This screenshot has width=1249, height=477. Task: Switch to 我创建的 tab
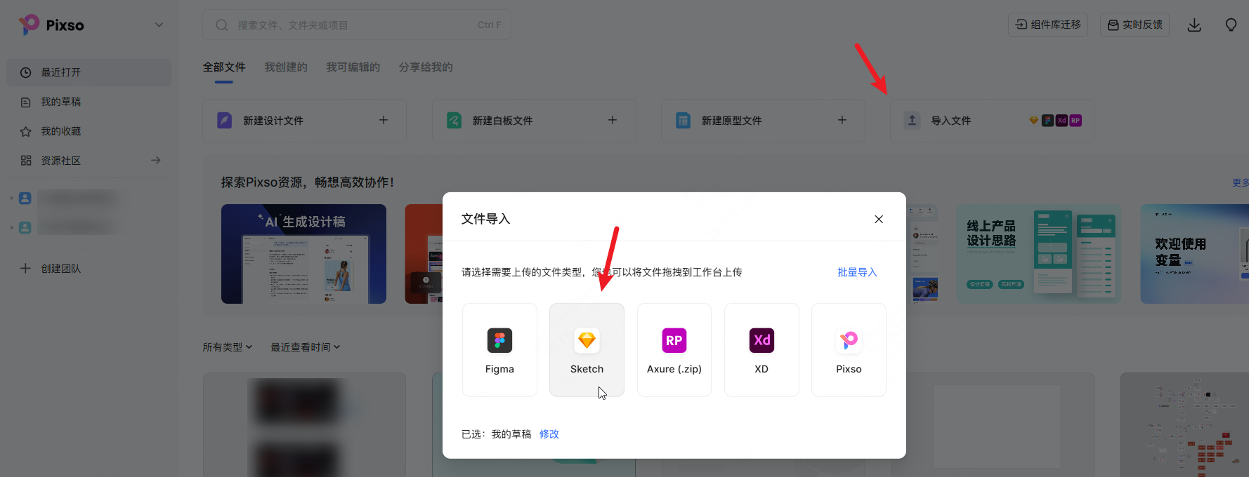(x=286, y=67)
